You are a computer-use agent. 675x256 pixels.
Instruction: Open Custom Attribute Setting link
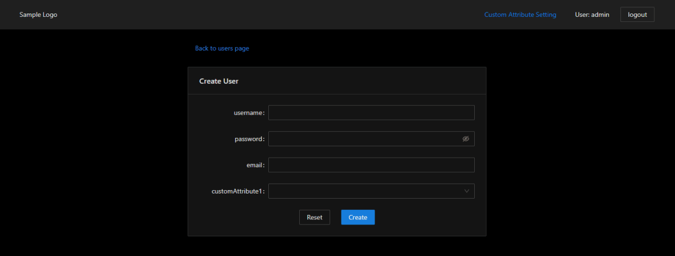click(x=520, y=15)
